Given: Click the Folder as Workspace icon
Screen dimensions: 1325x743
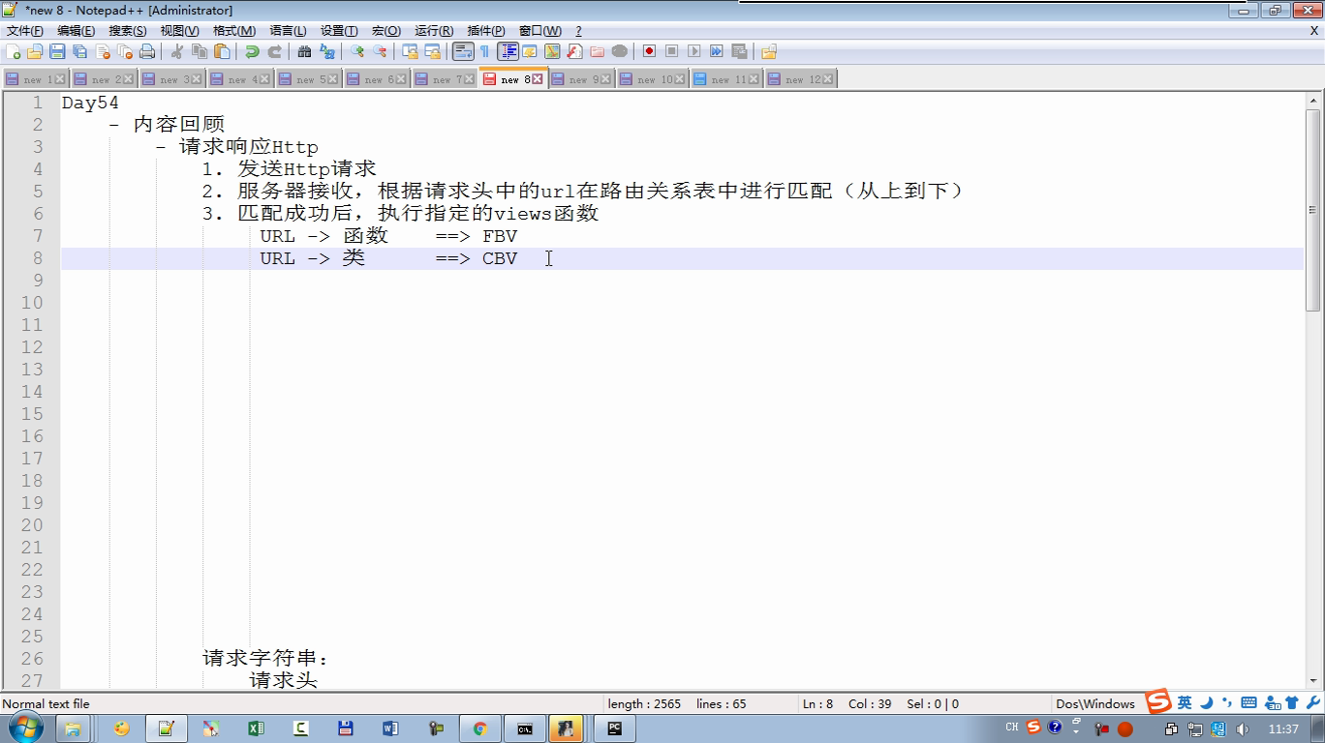Looking at the screenshot, I should (597, 51).
